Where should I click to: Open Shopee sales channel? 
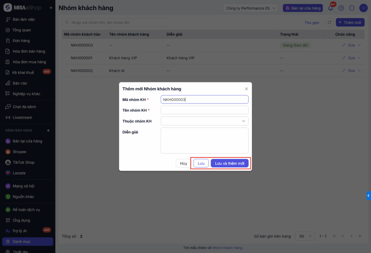click(19, 152)
